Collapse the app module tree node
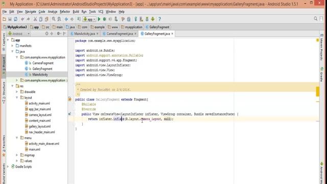327x184 pixels. coord(8,40)
